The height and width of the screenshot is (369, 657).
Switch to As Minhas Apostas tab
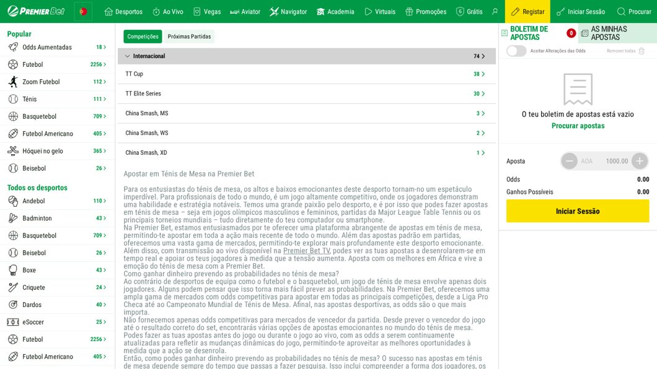(617, 33)
